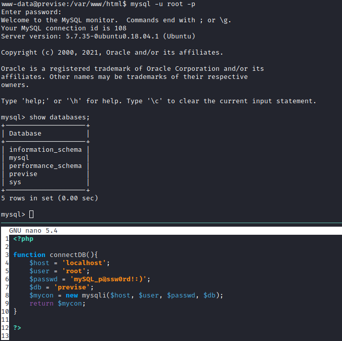
Task: Select 'Enter password:' line
Action: (31, 12)
